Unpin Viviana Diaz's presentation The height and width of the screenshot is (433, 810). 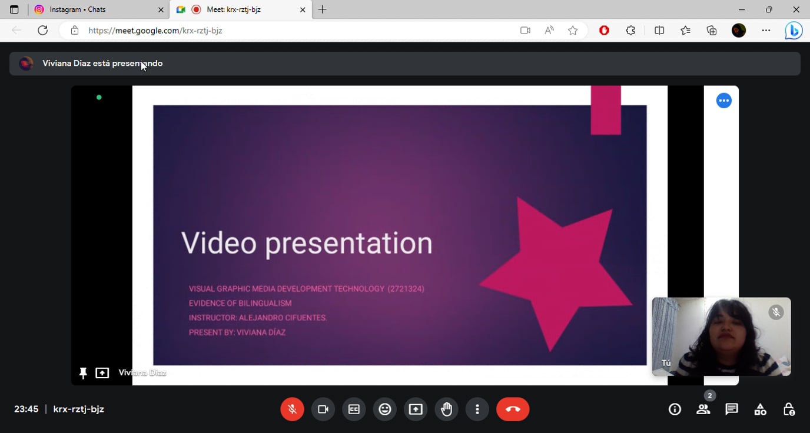(83, 373)
